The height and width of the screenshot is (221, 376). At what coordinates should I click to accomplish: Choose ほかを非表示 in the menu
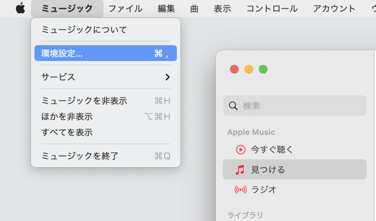[67, 117]
